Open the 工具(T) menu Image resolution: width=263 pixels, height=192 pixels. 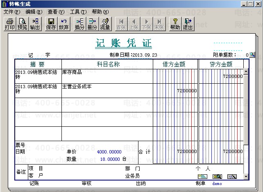point(78,12)
